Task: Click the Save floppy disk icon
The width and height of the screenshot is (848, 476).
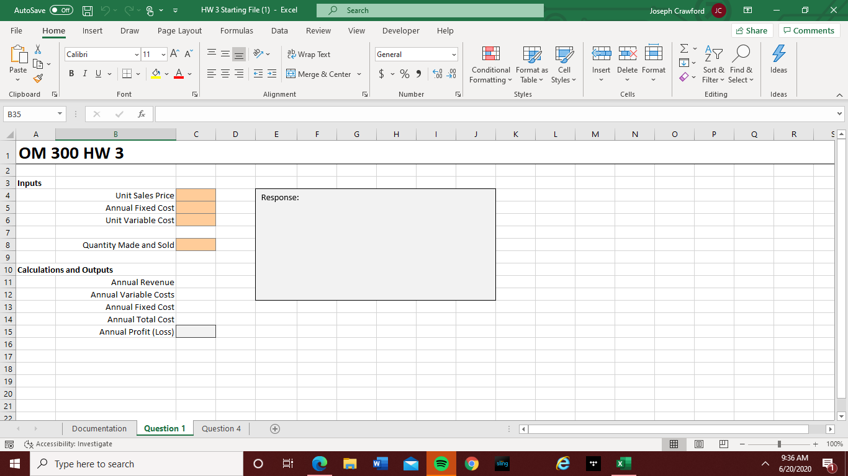Action: click(x=88, y=11)
